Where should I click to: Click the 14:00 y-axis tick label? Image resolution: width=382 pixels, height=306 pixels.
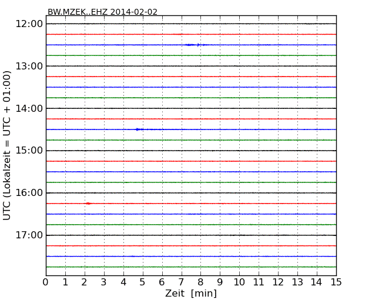(x=29, y=108)
